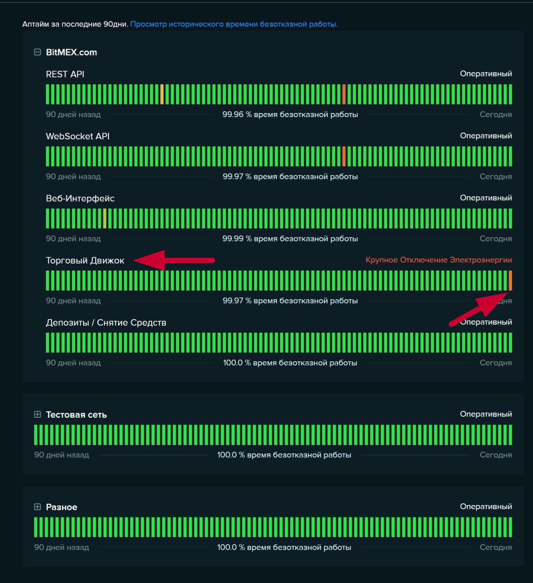
Task: Click the Тестовая сеть group title
Action: pos(76,414)
